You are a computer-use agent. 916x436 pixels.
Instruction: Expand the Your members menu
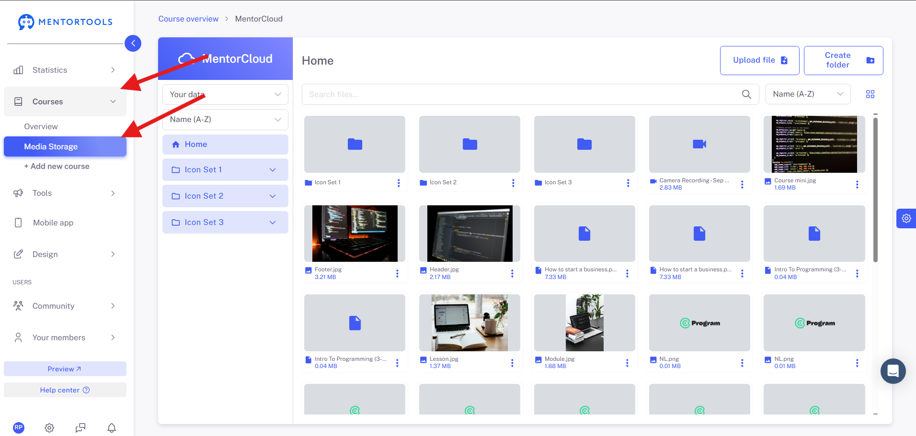[65, 337]
